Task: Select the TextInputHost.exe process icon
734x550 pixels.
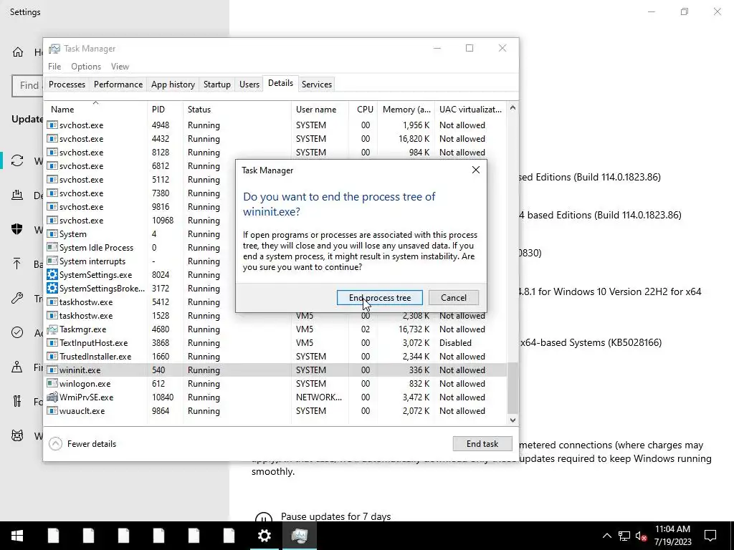Action: (52, 342)
